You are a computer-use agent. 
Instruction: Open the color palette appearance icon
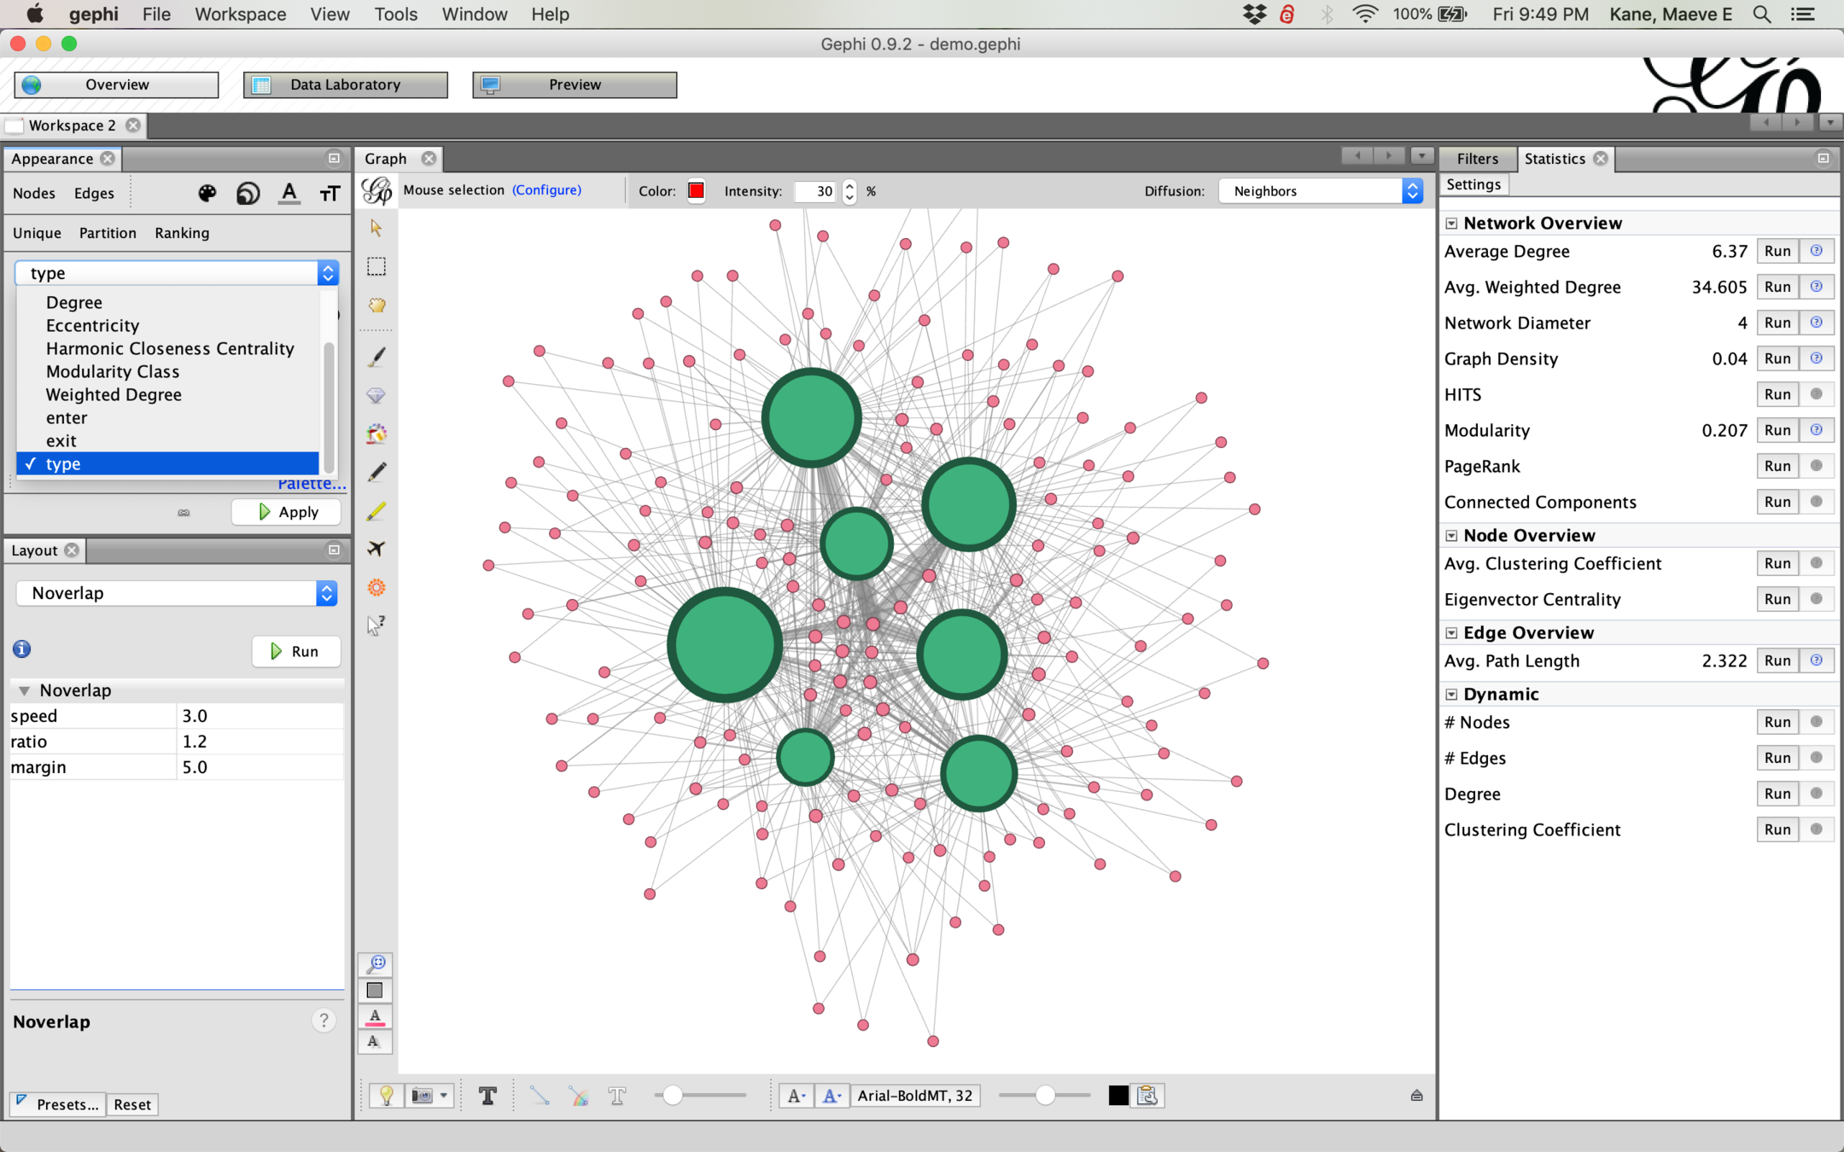pyautogui.click(x=207, y=194)
